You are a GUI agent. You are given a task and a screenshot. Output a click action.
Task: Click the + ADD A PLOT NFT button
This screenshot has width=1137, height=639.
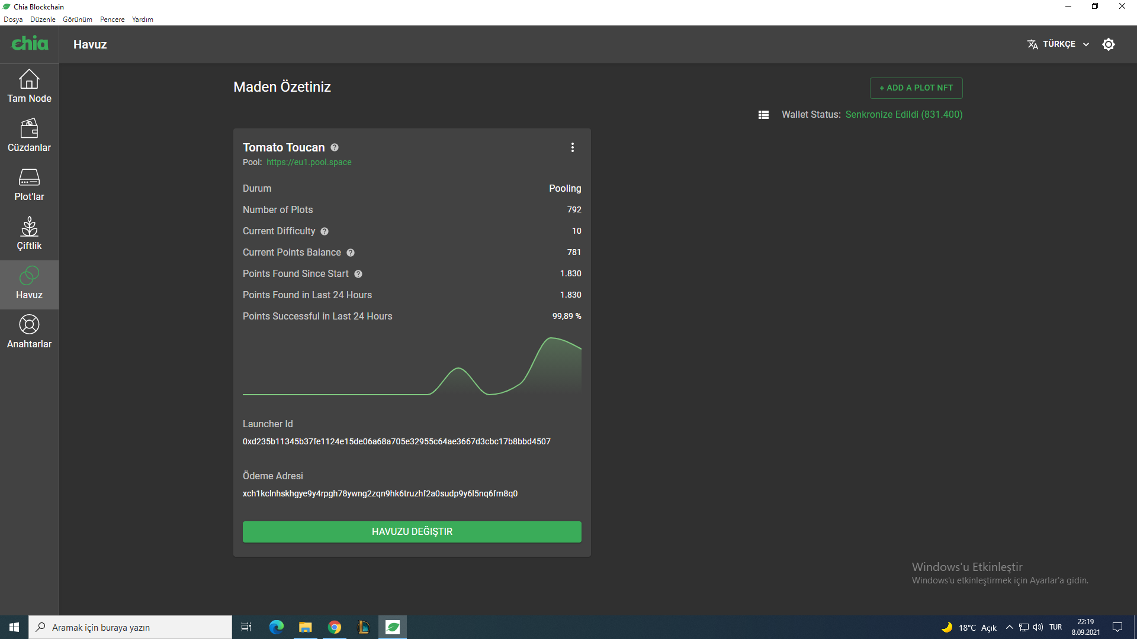point(916,88)
